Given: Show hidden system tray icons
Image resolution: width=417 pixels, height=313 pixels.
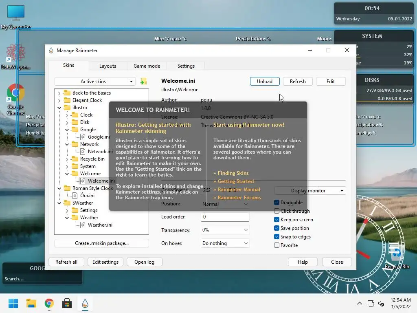Looking at the screenshot, I should (x=359, y=303).
